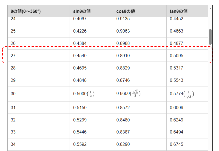
Task: Click sin value 0.4226 for angle 25
Action: [80, 31]
